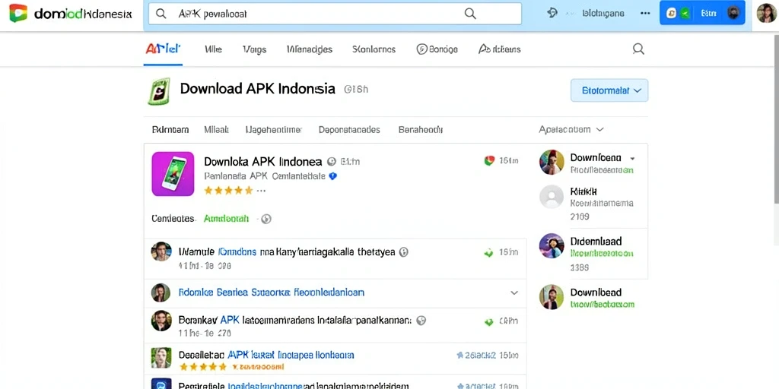The height and width of the screenshot is (389, 779).
Task: Click the globe icon after 'Amdonah'
Action: [266, 219]
